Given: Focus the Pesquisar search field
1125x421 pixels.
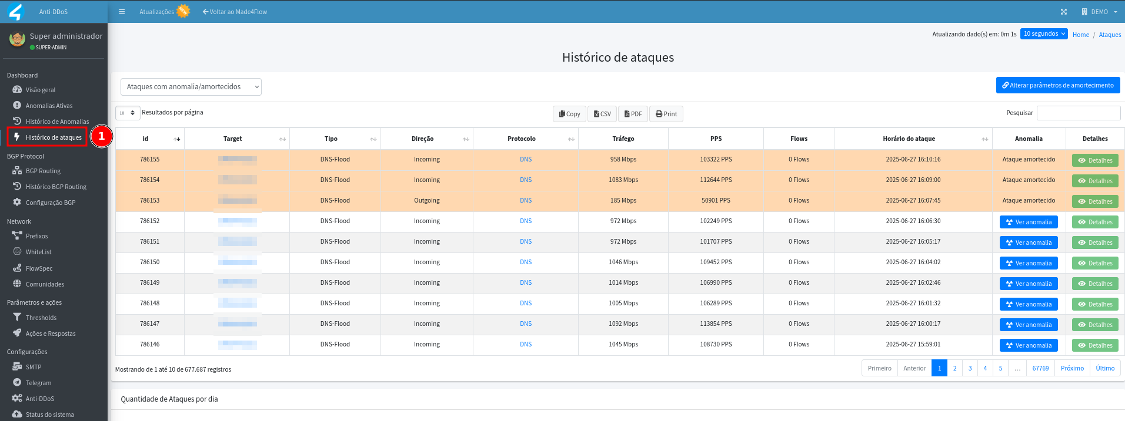Looking at the screenshot, I should click(1079, 113).
